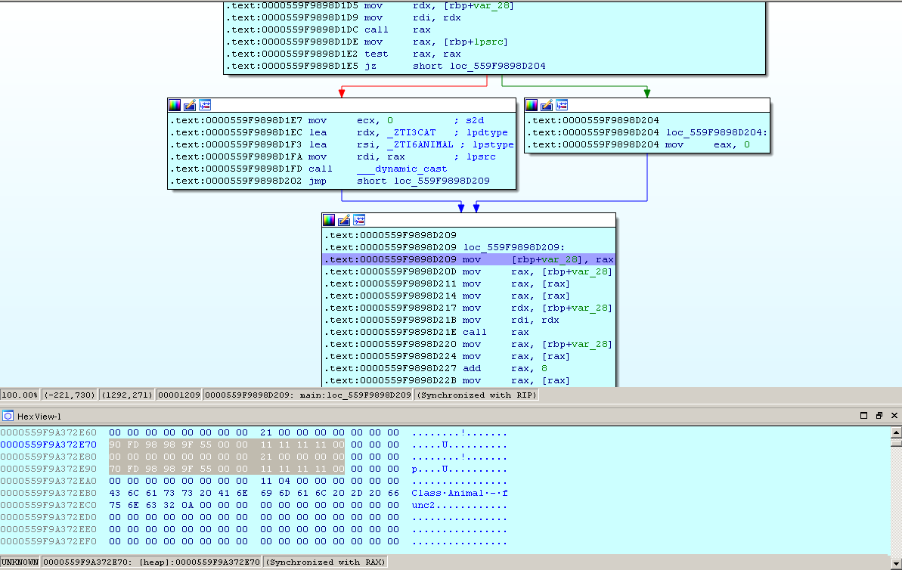Click the Hex View-1 title
The height and width of the screenshot is (570, 902).
pyautogui.click(x=39, y=417)
